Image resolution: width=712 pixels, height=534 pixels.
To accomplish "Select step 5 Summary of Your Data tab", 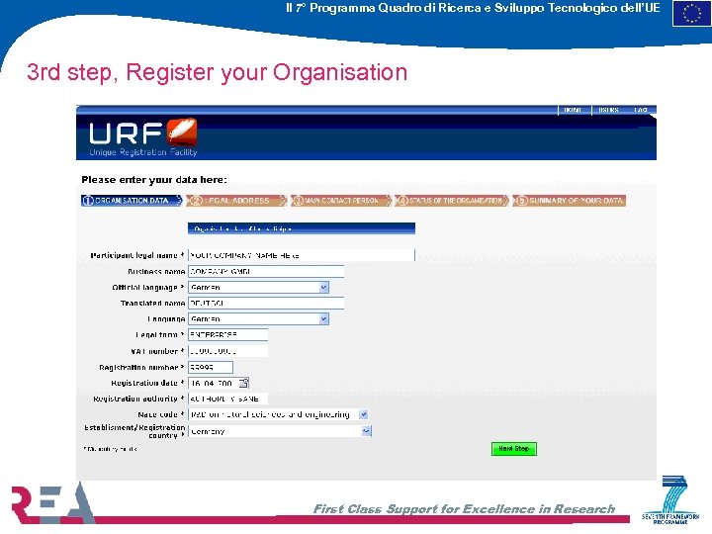I will (570, 200).
